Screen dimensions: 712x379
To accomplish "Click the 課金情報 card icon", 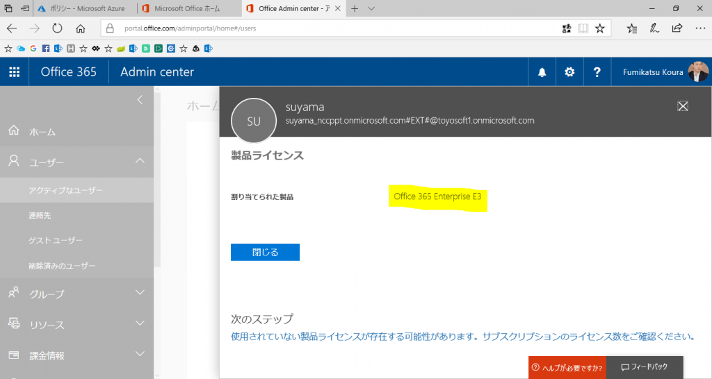I will pos(14,355).
